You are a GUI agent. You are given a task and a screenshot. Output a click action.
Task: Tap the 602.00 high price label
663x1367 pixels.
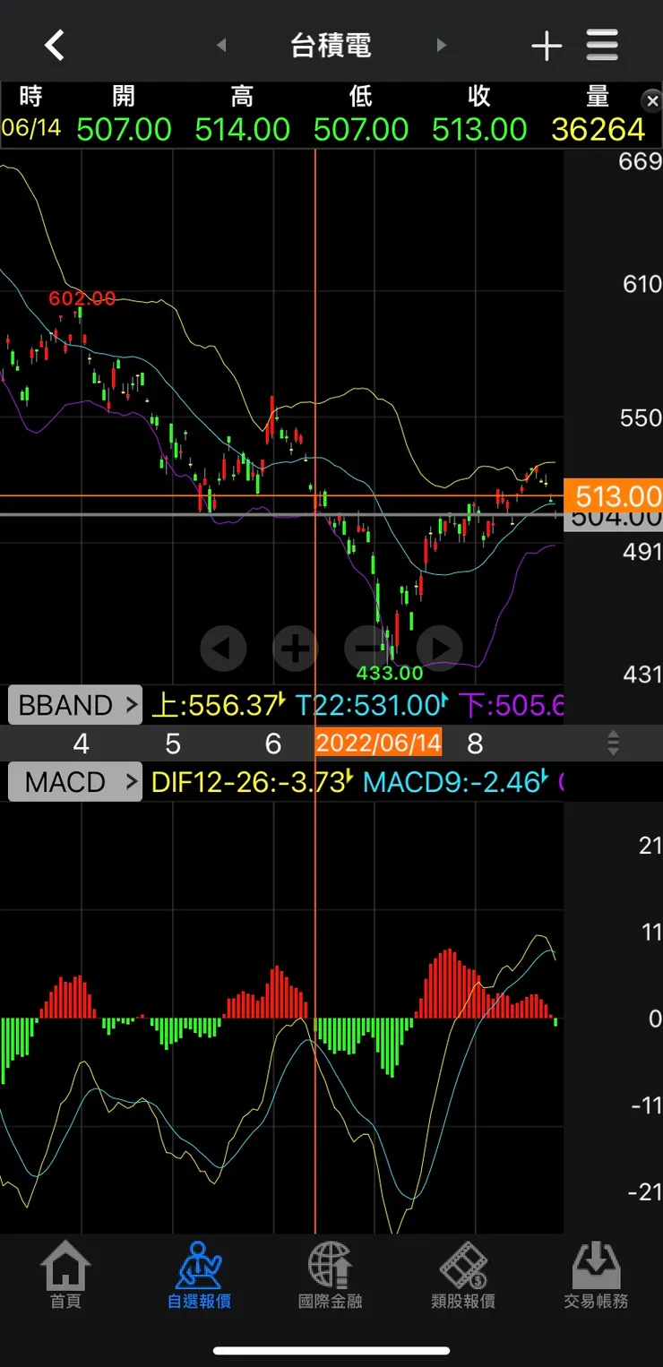click(82, 298)
